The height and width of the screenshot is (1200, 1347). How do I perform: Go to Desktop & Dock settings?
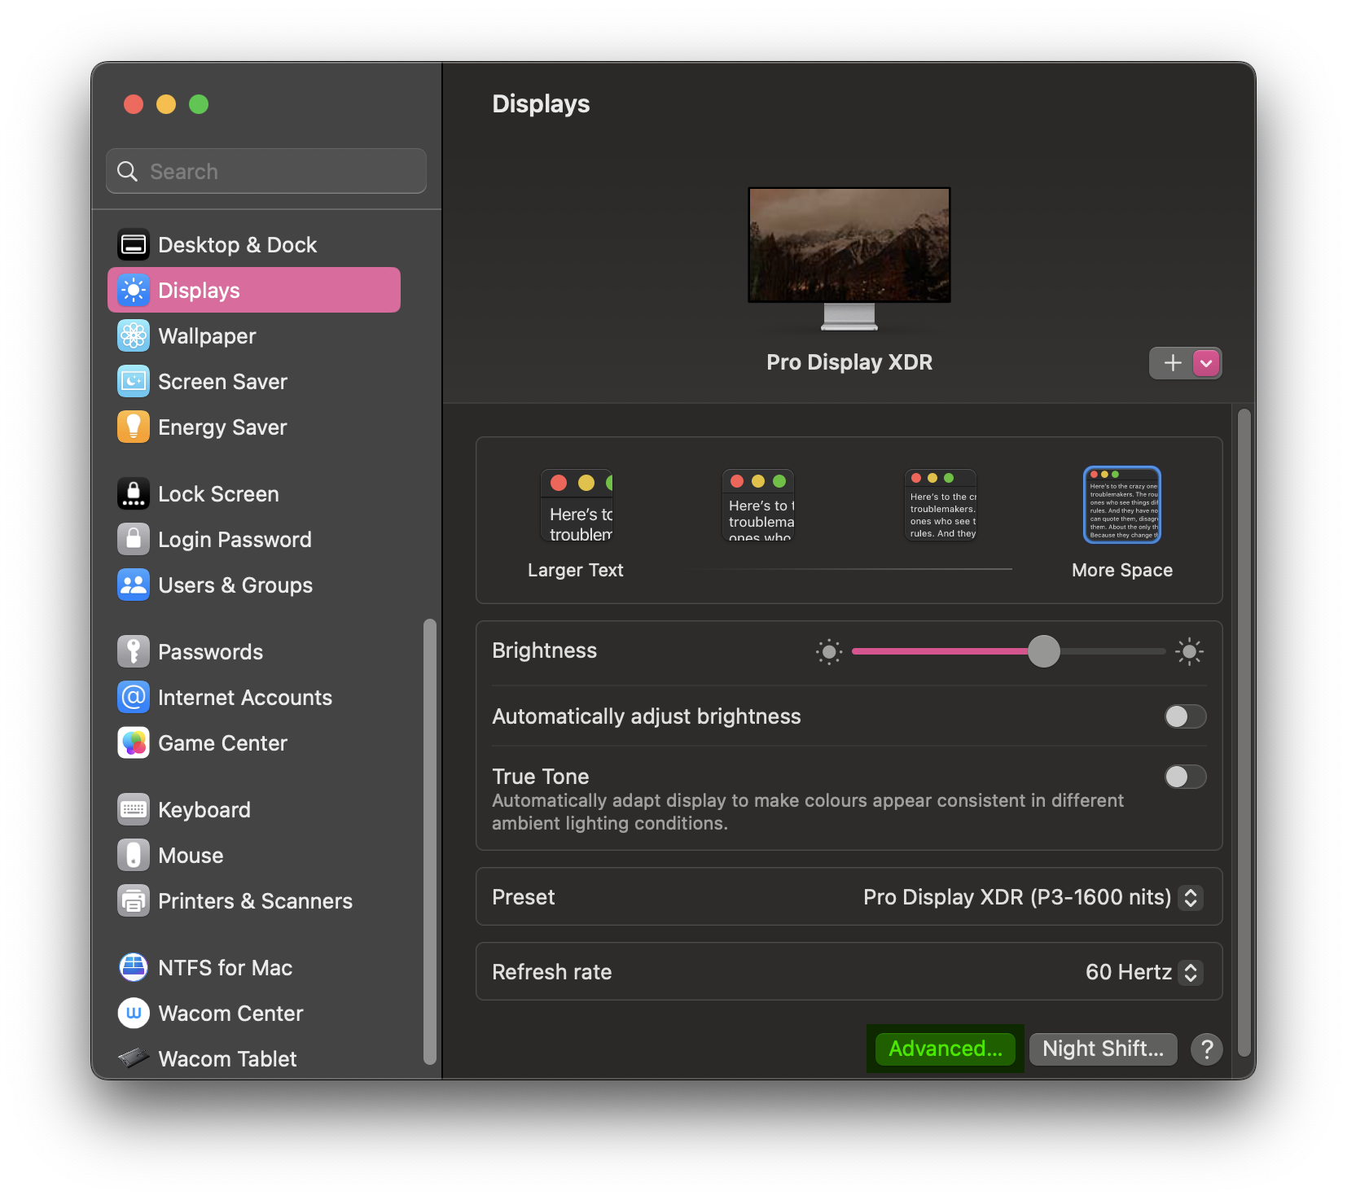tap(253, 244)
